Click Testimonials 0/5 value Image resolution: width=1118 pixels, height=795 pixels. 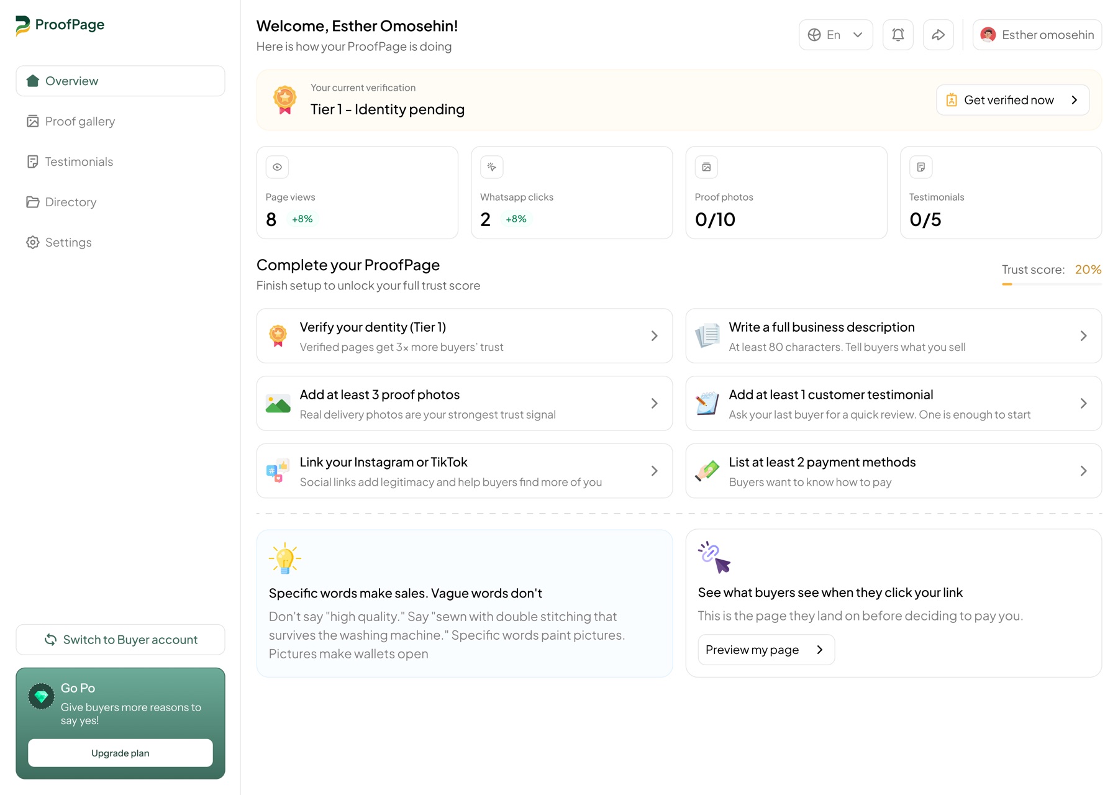[x=925, y=219]
